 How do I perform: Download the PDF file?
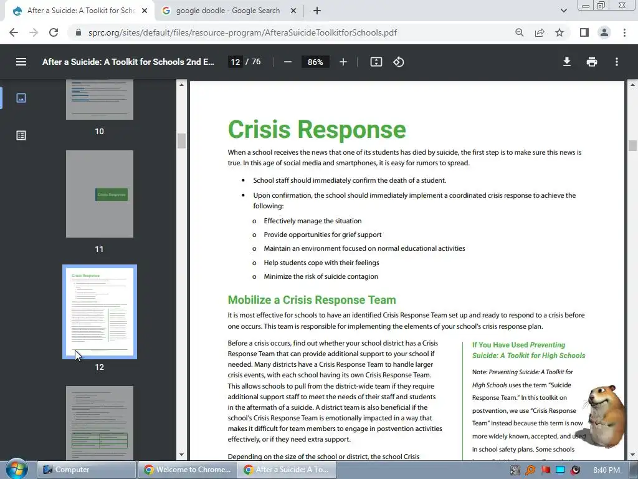566,62
